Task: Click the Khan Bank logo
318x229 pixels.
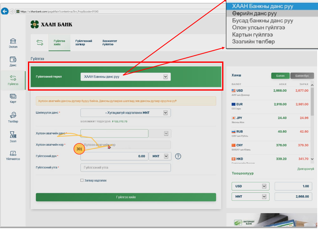Action: [51, 25]
